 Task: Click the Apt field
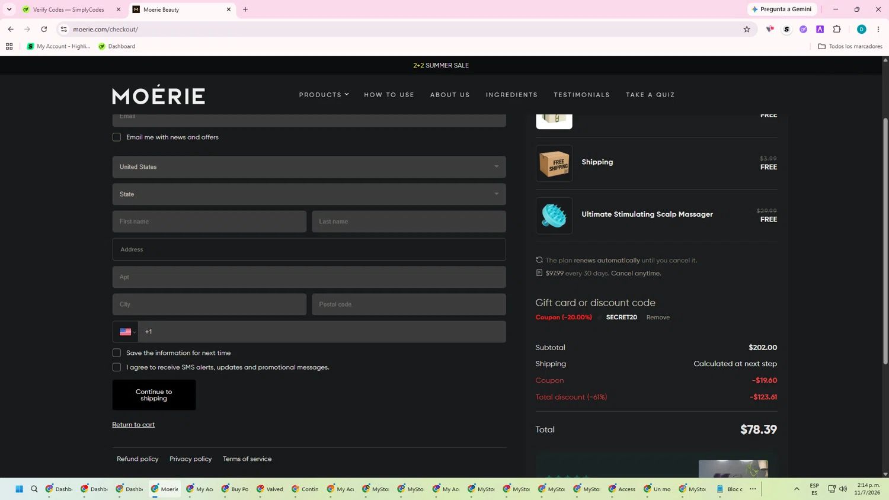[x=309, y=277]
